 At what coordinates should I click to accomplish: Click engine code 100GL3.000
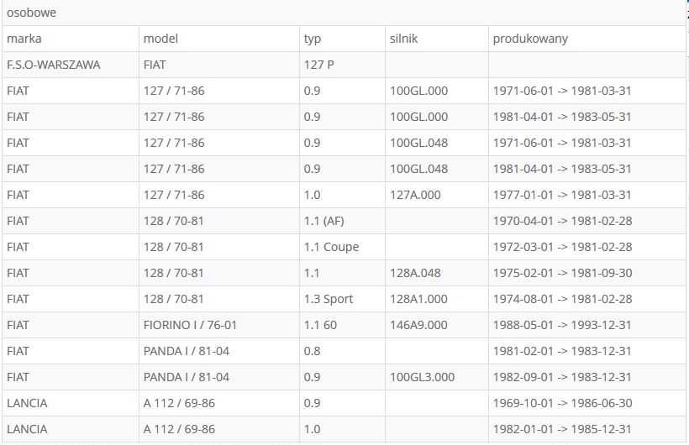pos(423,377)
